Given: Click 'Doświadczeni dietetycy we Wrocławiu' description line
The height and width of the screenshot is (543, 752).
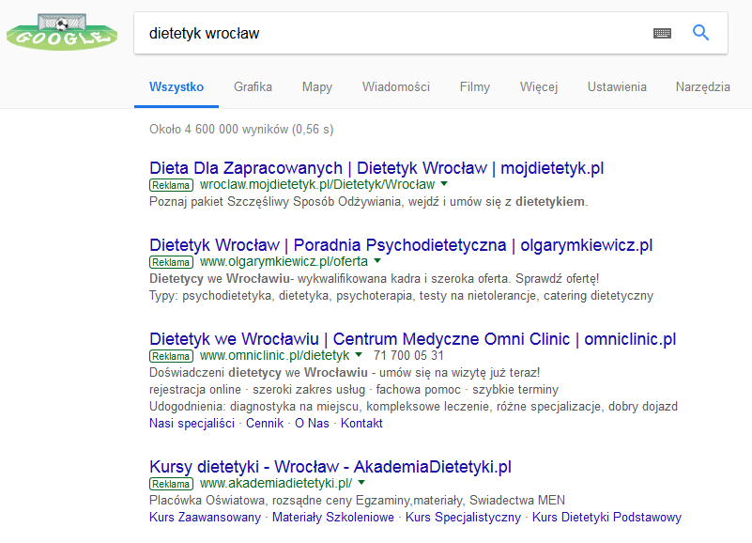Looking at the screenshot, I should (x=345, y=373).
